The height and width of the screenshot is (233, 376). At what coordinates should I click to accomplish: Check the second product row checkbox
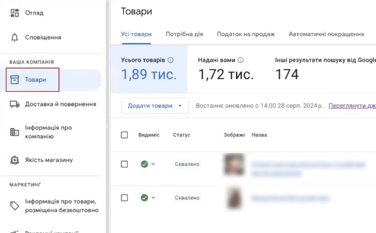click(x=124, y=198)
